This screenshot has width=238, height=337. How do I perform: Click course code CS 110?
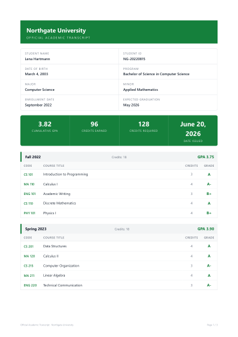coord(28,203)
